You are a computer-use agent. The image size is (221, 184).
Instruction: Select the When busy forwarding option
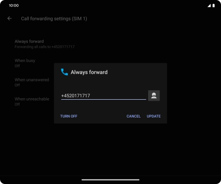(25, 63)
